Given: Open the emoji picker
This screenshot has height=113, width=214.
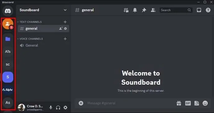Looking at the screenshot, I should pos(205,103).
